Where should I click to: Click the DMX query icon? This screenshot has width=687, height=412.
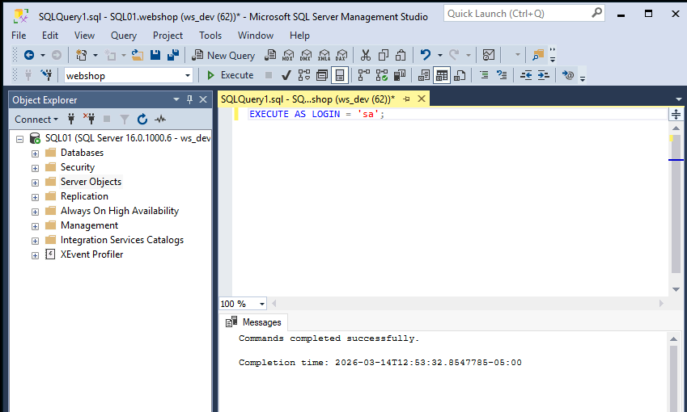[x=306, y=55]
